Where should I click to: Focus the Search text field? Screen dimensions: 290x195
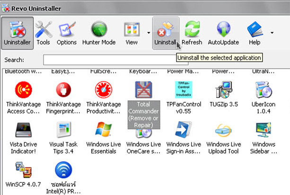(x=109, y=60)
